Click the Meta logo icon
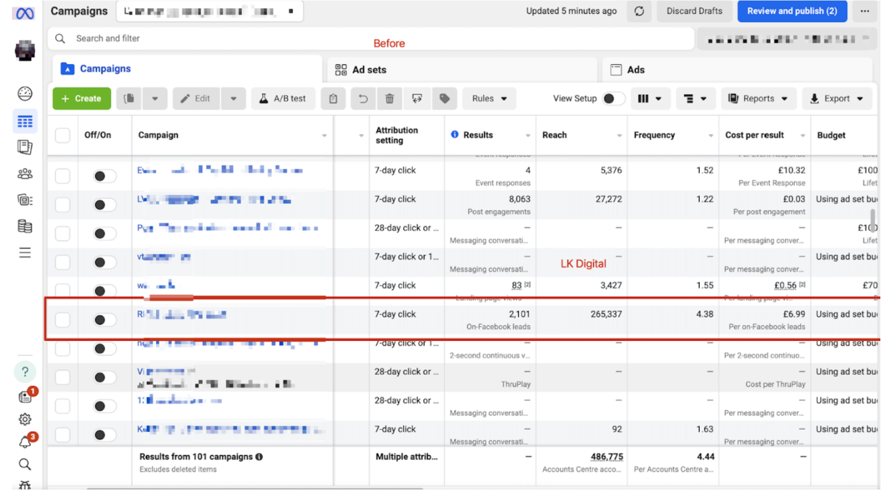Screen dimensions: 881x490 [24, 13]
